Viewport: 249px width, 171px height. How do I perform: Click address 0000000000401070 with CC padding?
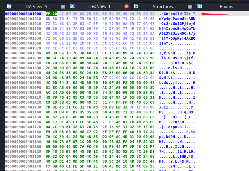[x=23, y=48]
